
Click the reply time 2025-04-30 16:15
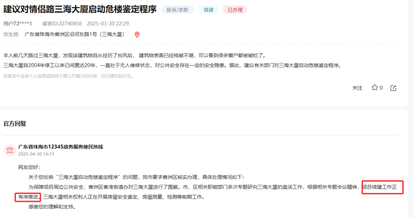[36, 154]
